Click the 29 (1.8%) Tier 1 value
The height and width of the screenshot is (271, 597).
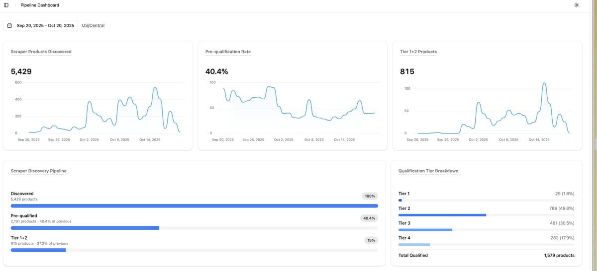tap(565, 194)
